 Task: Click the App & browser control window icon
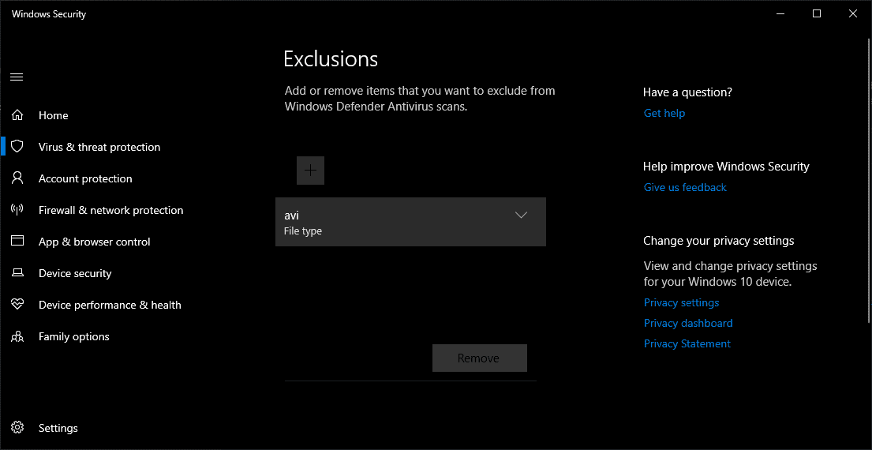point(17,242)
